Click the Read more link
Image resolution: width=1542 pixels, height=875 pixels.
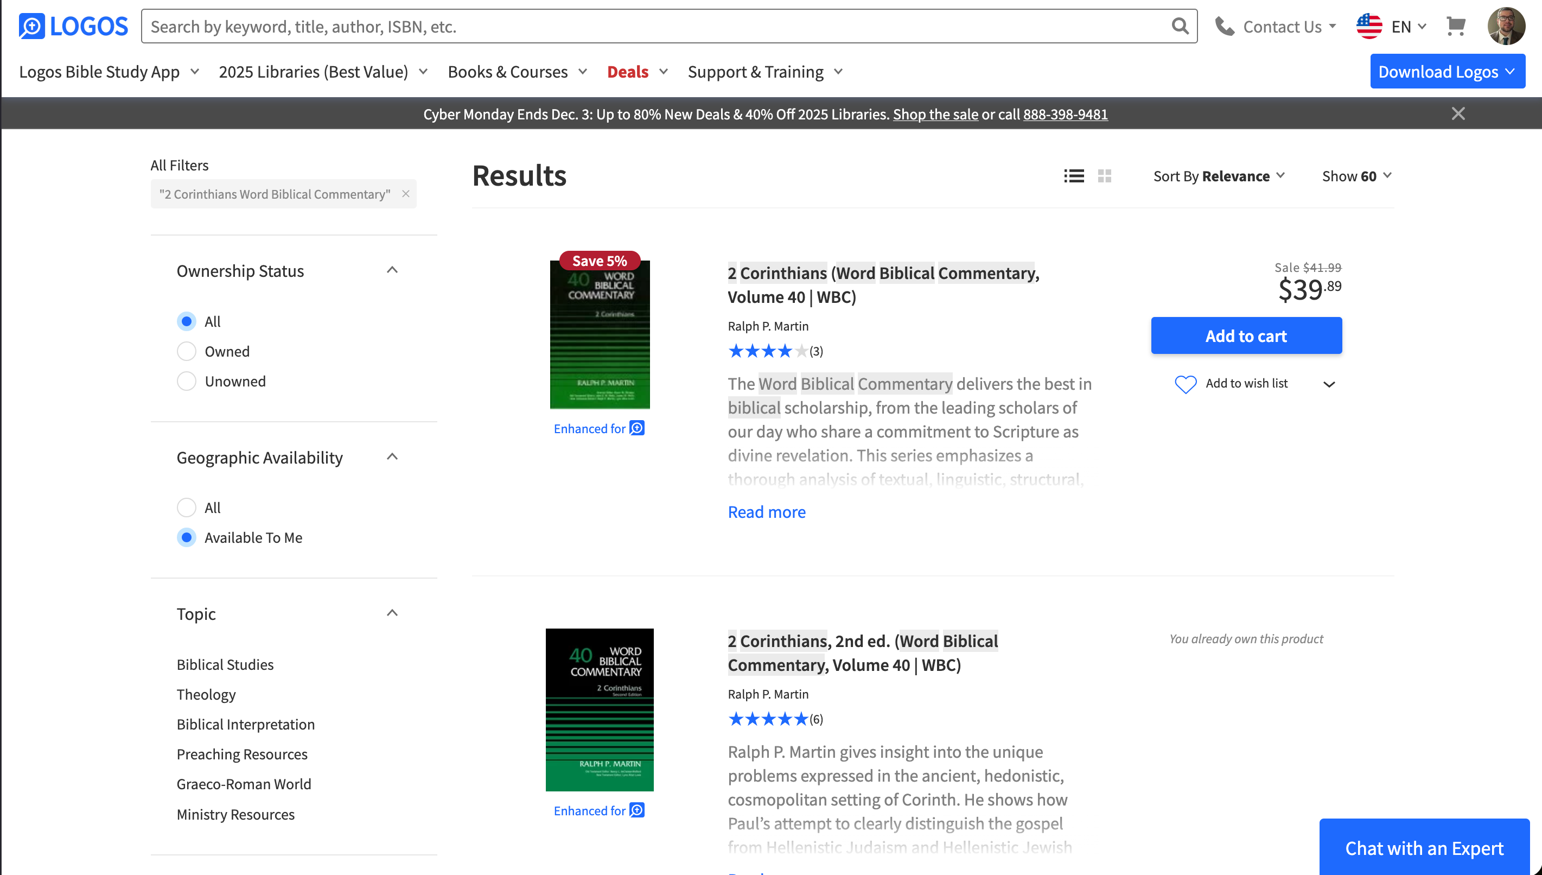coord(767,512)
